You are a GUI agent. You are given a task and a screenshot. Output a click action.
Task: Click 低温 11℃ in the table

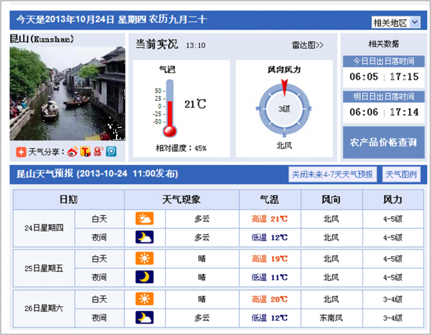(270, 278)
